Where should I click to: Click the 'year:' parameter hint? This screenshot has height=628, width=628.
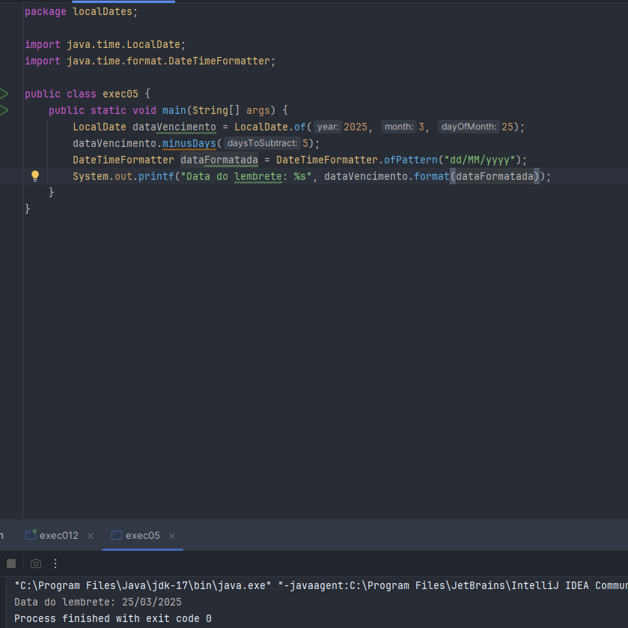pyautogui.click(x=328, y=127)
